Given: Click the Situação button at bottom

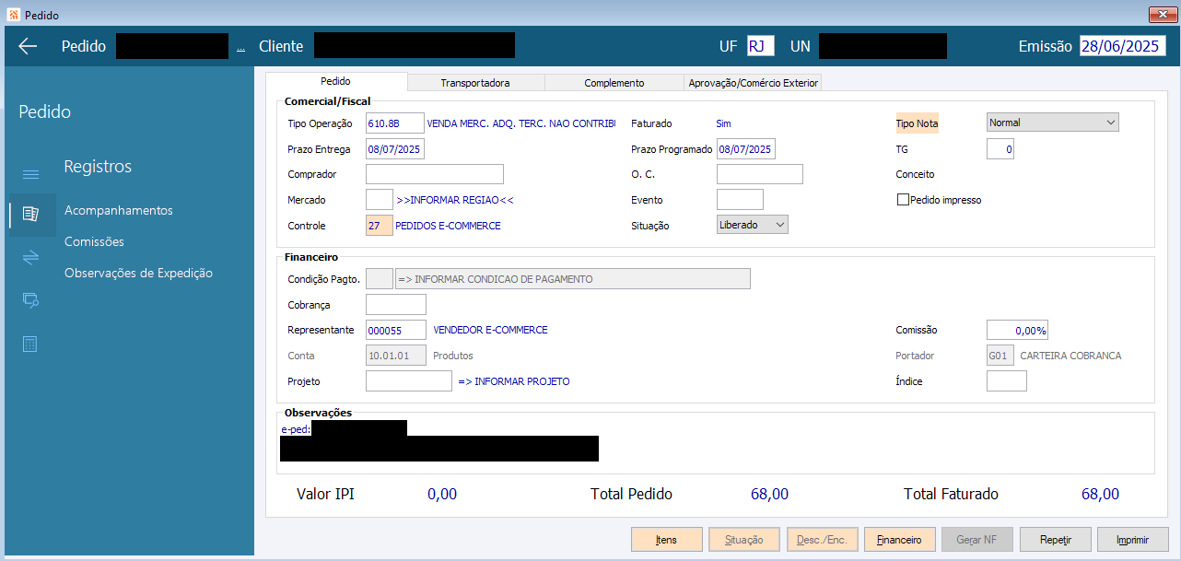Looking at the screenshot, I should pyautogui.click(x=744, y=539).
